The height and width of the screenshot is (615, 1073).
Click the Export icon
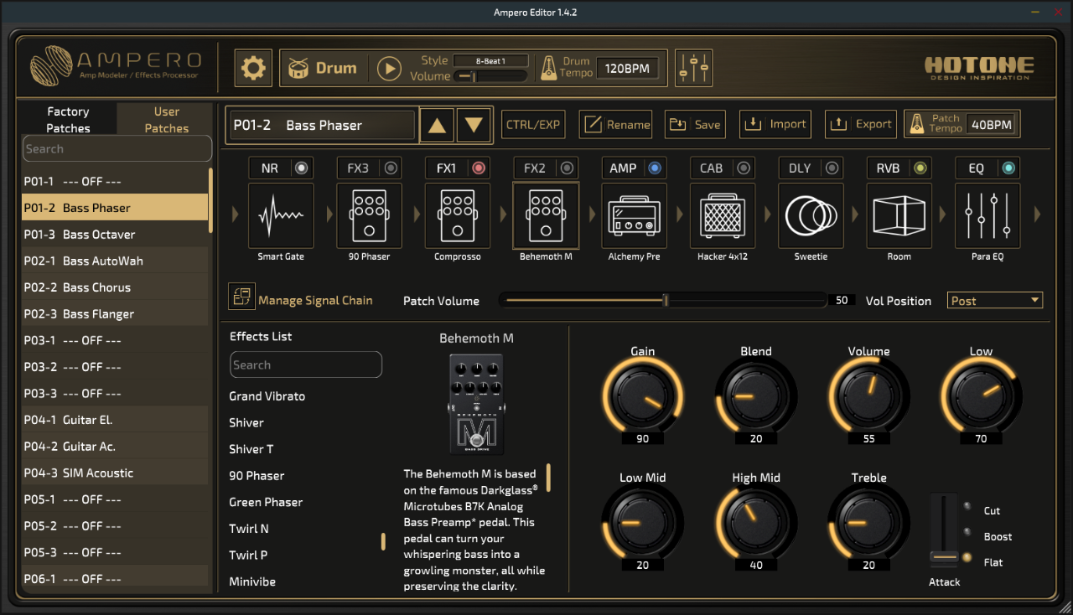(838, 124)
